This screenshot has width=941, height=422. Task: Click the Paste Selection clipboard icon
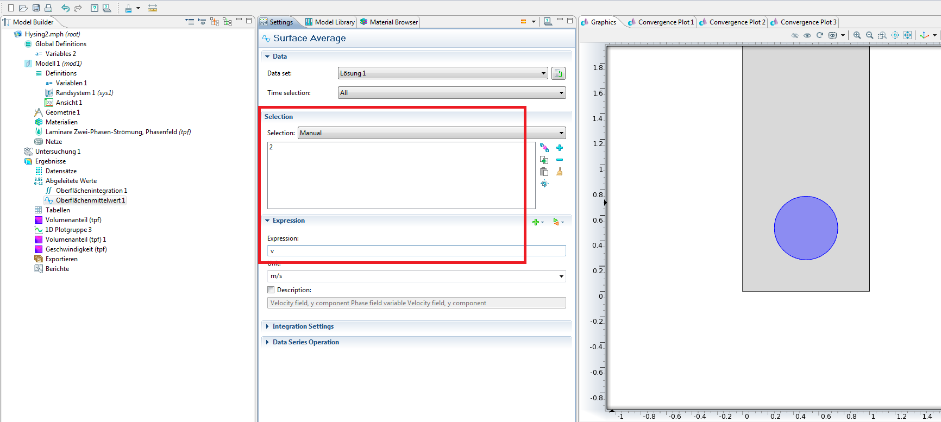coord(544,172)
